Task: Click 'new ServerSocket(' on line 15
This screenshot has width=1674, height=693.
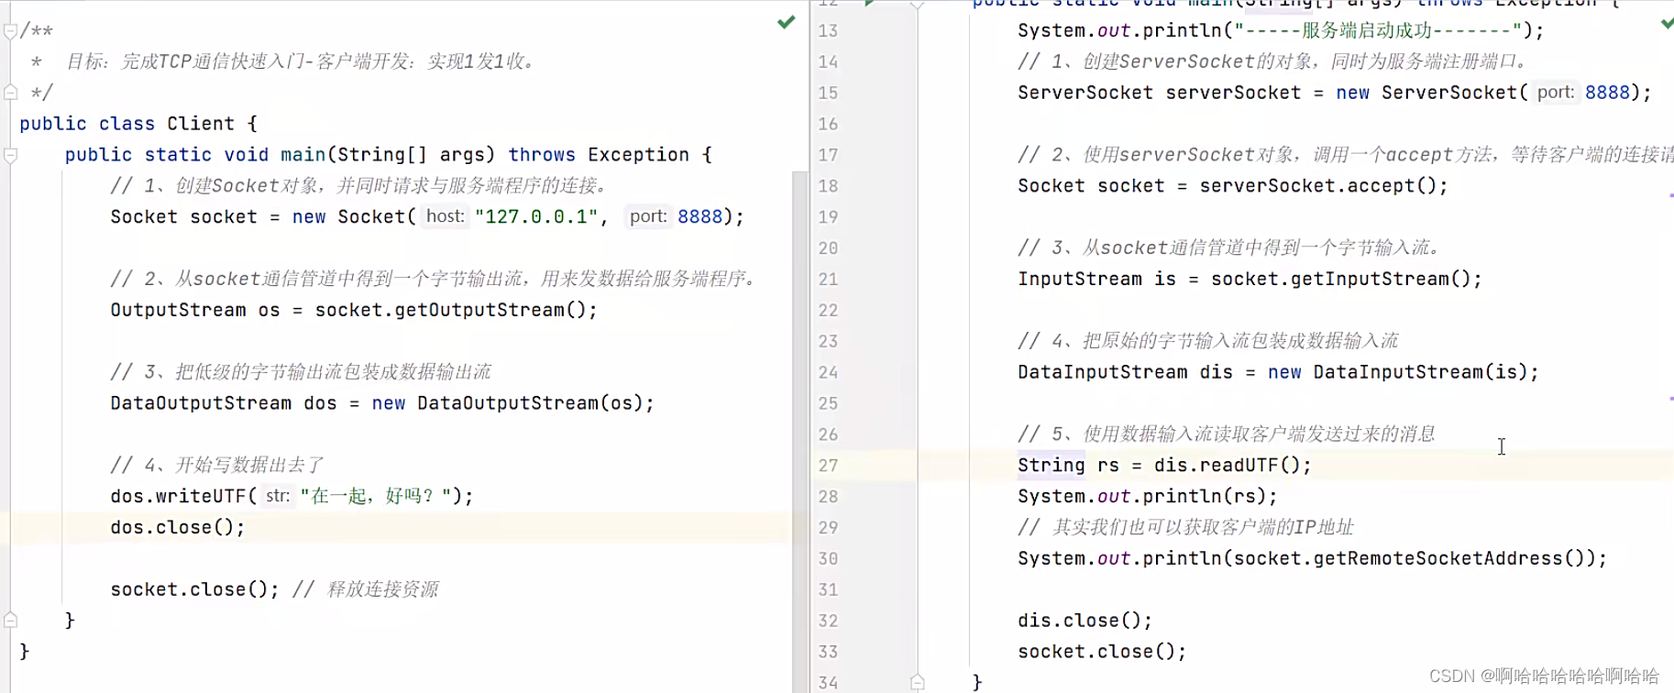Action: click(x=1432, y=93)
